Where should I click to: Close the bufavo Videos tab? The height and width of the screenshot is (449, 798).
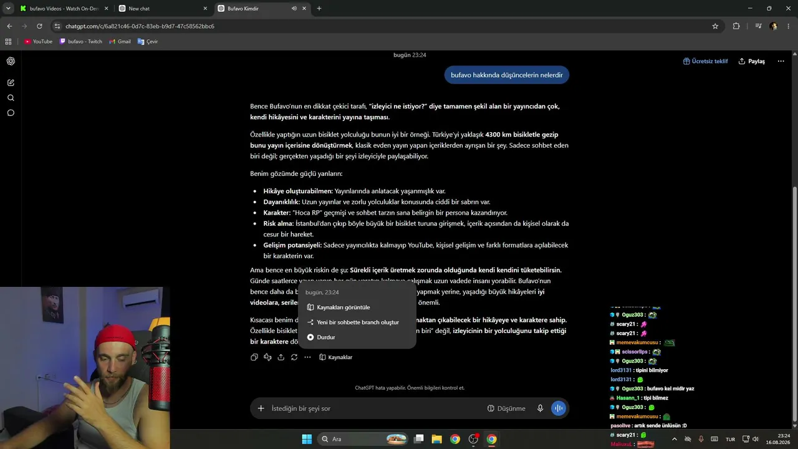(x=105, y=9)
